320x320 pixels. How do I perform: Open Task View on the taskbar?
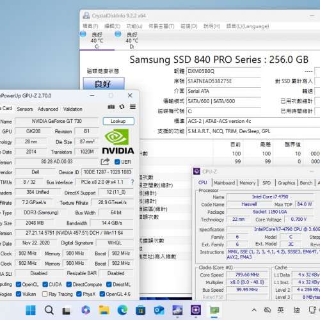(x=66, y=310)
